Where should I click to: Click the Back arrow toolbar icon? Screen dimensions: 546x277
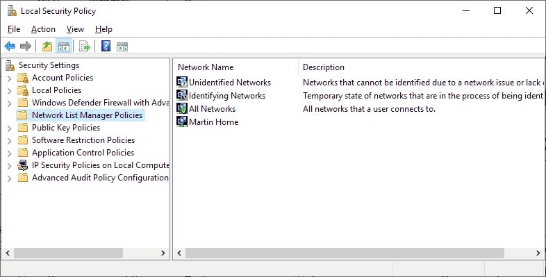(10, 46)
